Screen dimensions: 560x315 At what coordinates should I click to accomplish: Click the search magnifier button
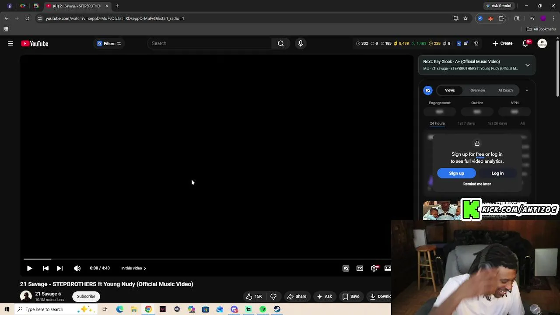click(281, 43)
